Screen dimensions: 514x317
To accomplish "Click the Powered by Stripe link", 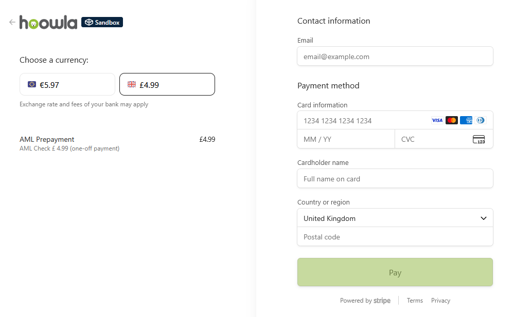I will point(365,301).
